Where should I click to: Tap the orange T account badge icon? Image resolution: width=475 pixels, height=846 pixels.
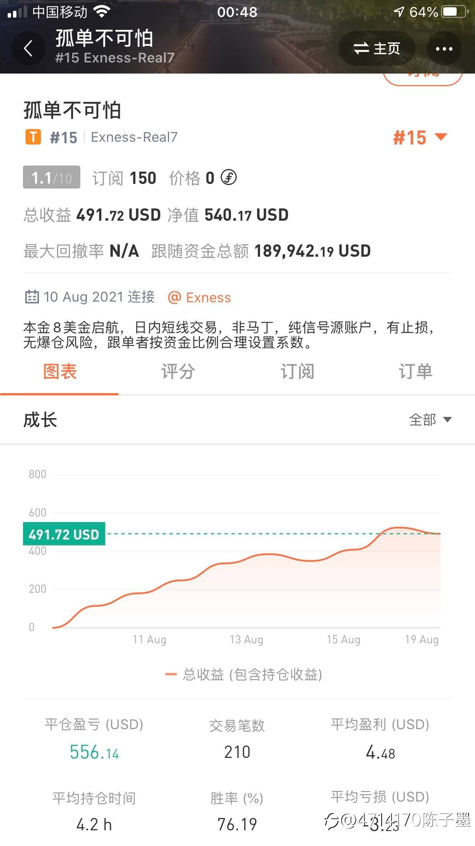click(x=33, y=137)
